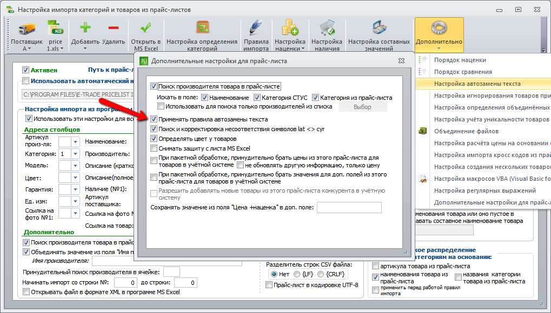Toggle Определять цвет у товаров
551x313 pixels.
coord(154,139)
